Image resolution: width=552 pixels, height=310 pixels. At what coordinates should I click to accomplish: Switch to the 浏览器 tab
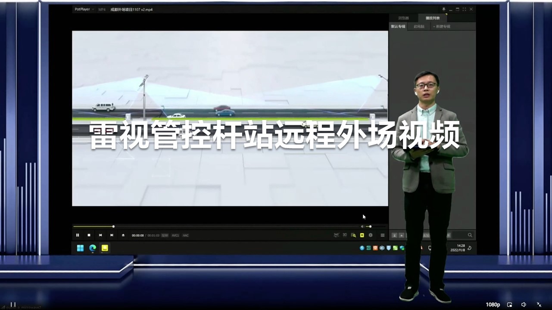403,18
